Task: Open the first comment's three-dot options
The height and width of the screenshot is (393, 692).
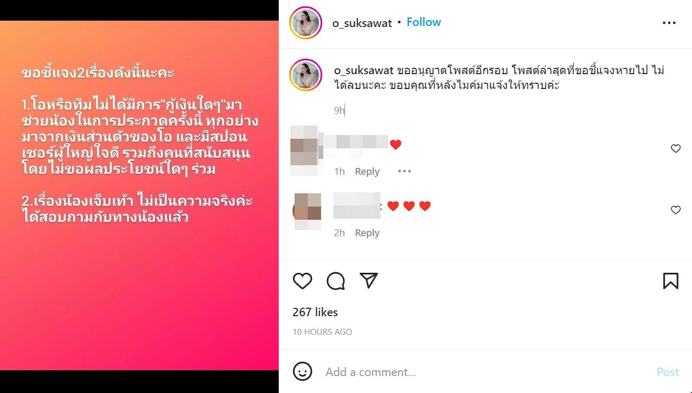Action: pyautogui.click(x=404, y=171)
